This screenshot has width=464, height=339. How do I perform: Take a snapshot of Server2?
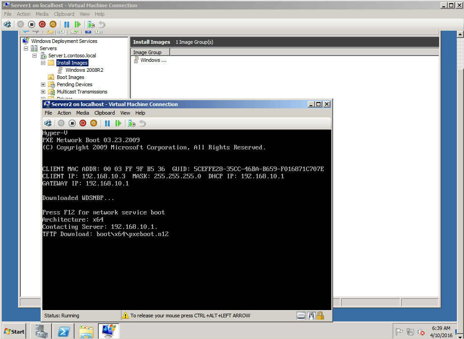pyautogui.click(x=132, y=123)
